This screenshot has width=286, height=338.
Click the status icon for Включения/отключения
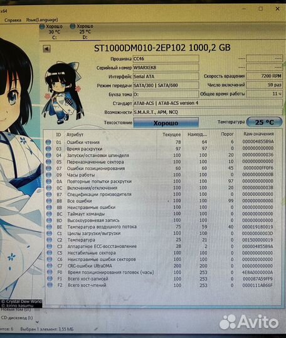(49, 188)
